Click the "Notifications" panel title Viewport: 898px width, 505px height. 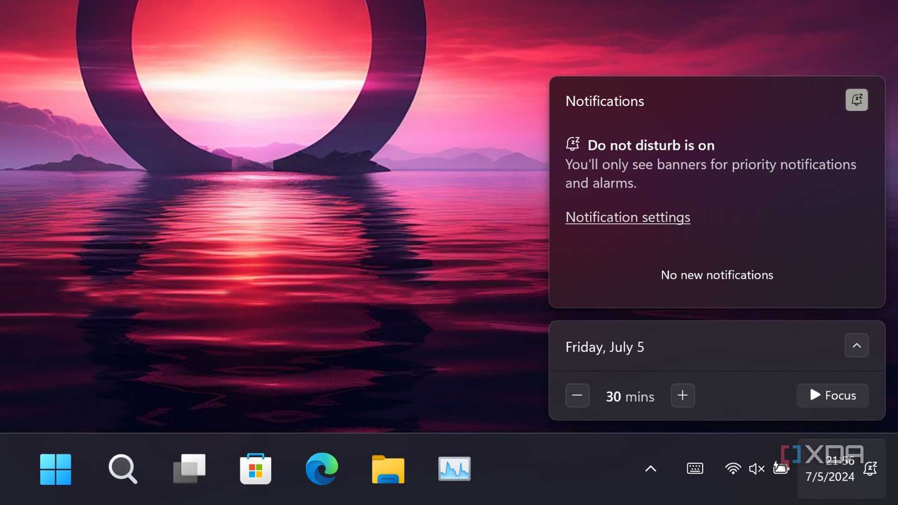point(605,101)
